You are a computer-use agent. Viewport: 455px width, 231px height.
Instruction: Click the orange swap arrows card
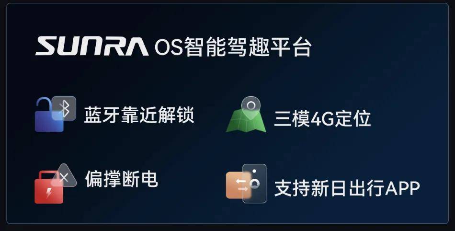(x=239, y=185)
